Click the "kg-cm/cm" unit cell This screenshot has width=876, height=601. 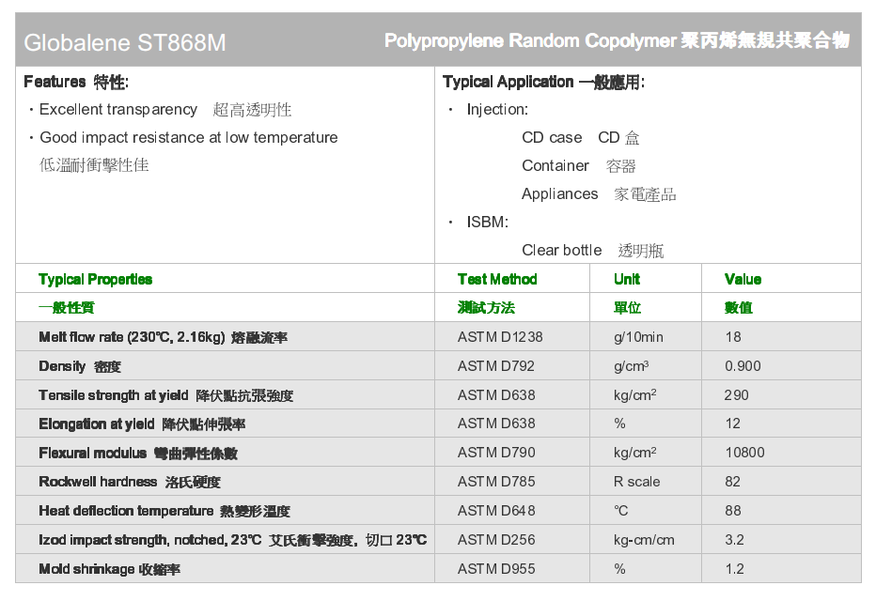tap(644, 540)
